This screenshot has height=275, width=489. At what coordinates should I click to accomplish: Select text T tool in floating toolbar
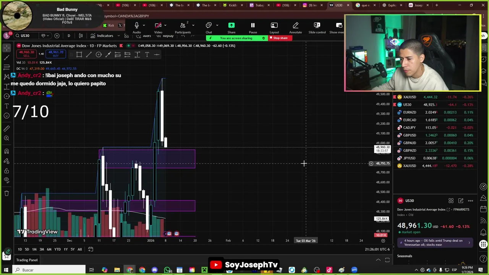click(x=147, y=55)
